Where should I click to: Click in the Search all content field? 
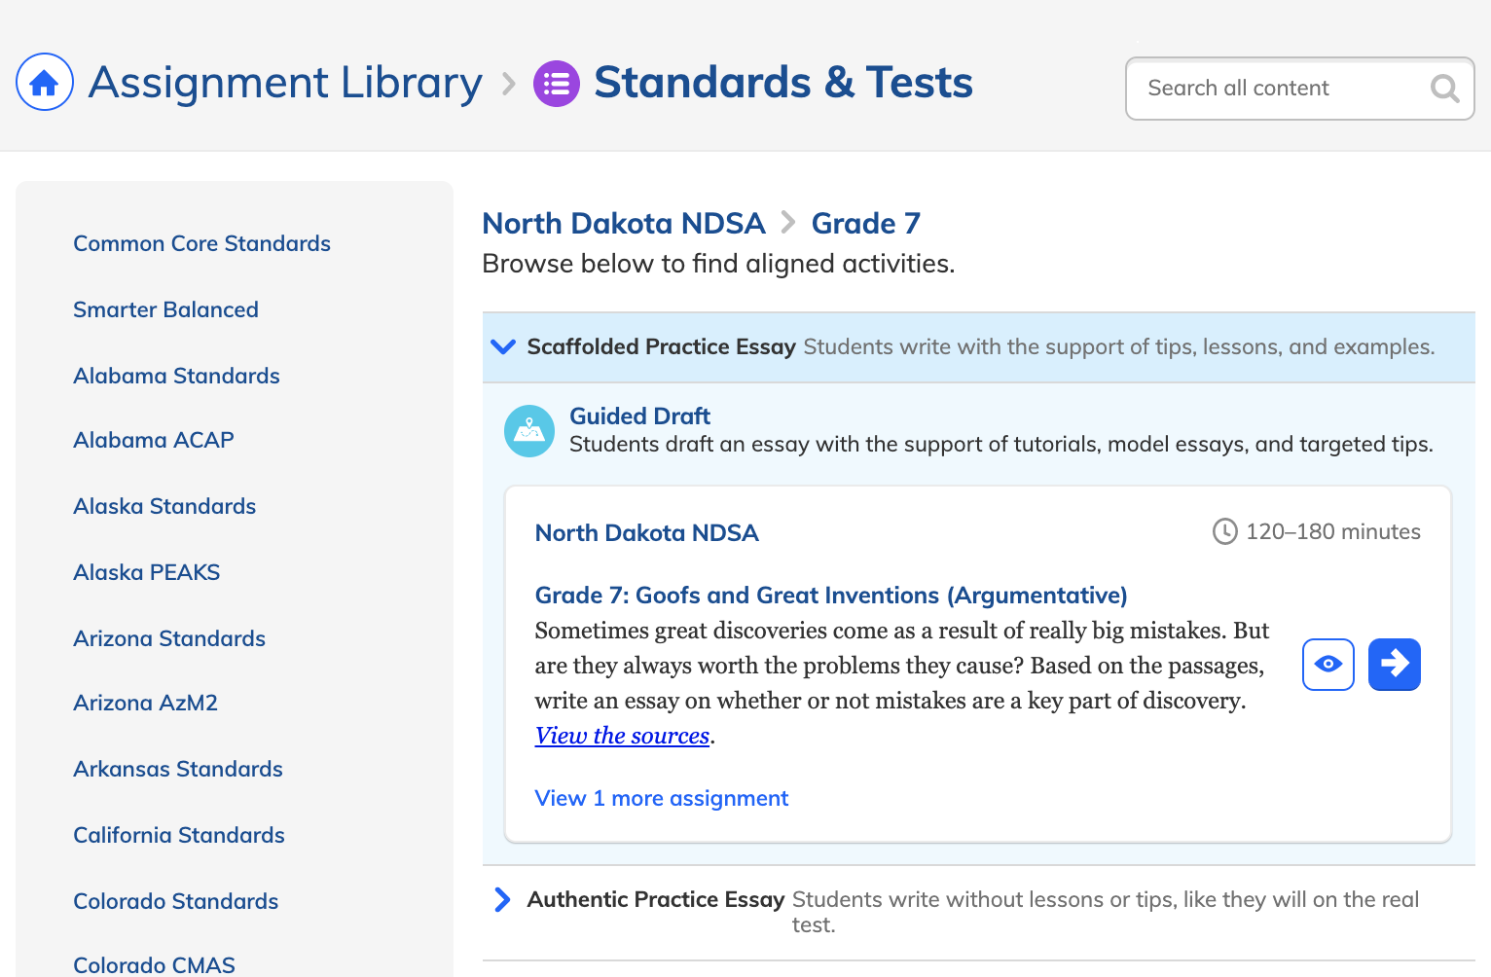coord(1299,89)
